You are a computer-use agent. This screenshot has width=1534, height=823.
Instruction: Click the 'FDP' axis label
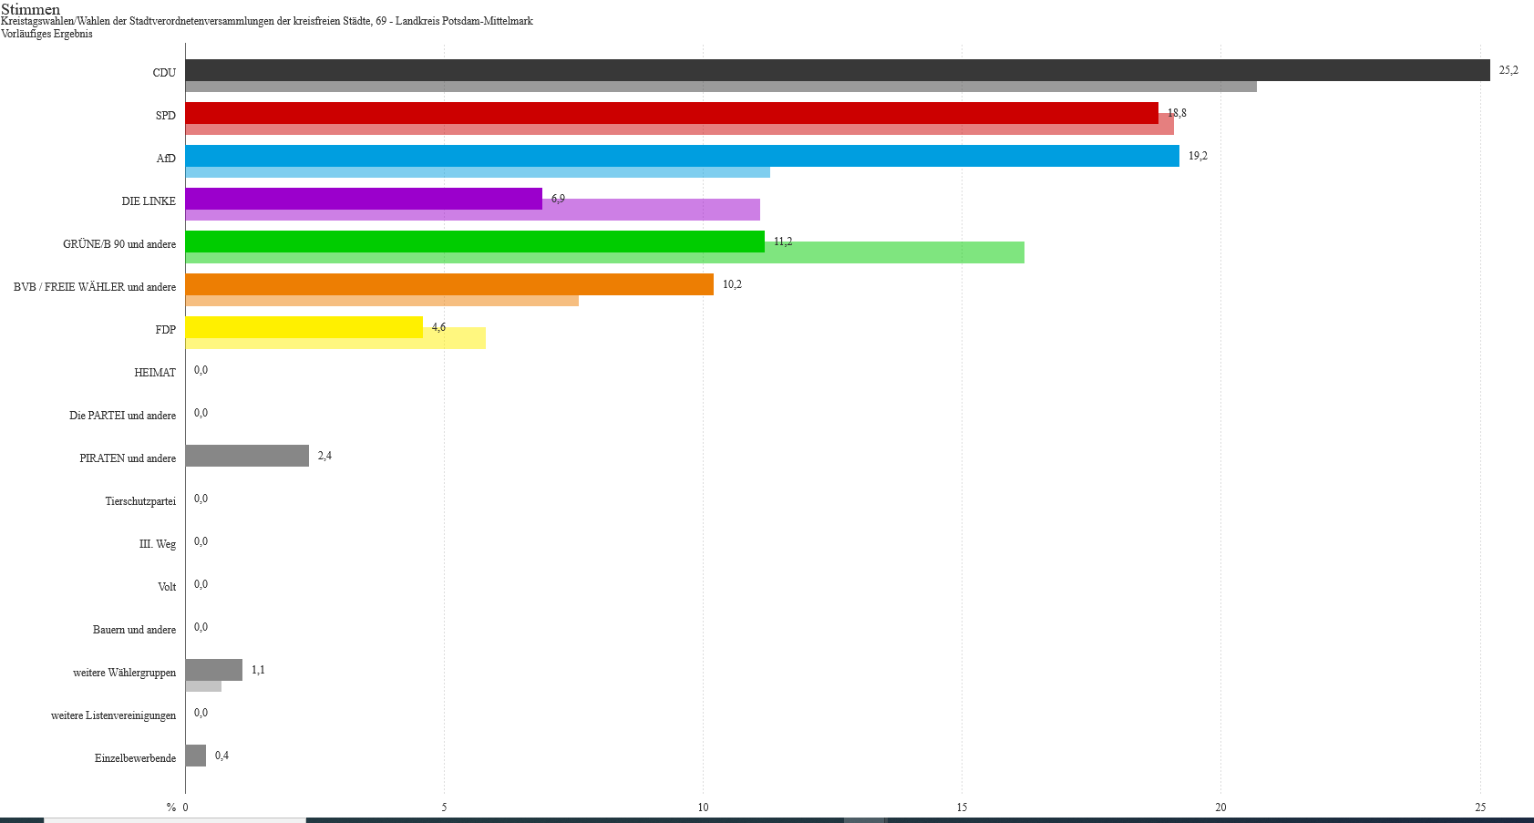click(166, 330)
